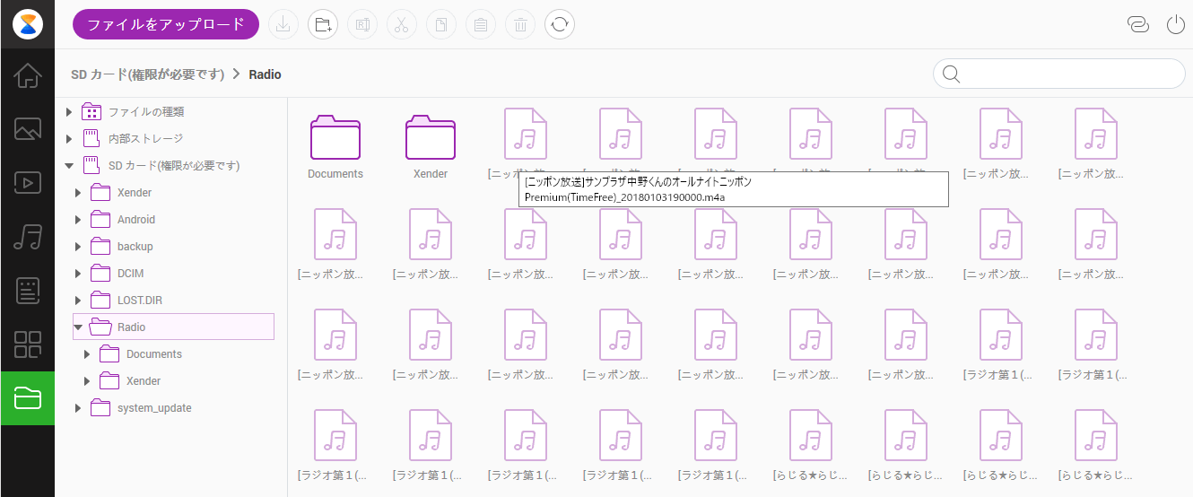Image resolution: width=1193 pixels, height=497 pixels.
Task: Select Documents subfolder under Radio in tree
Action: [x=141, y=353]
